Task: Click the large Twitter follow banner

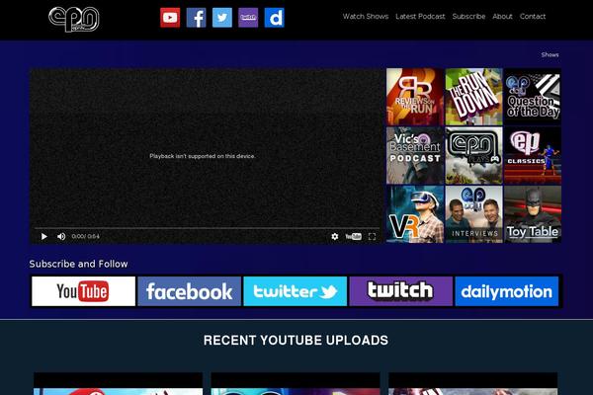Action: click(295, 291)
